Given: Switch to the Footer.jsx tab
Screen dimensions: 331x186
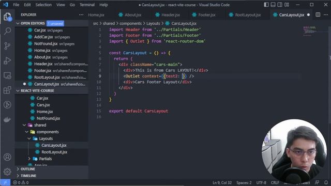Looking at the screenshot, I should tap(207, 15).
